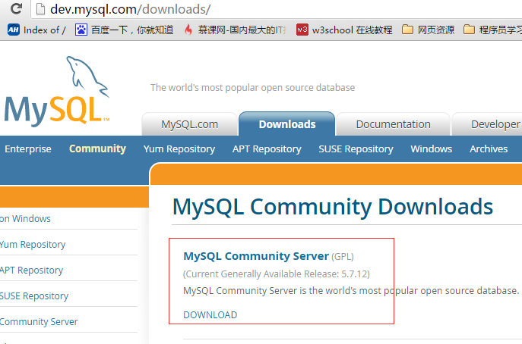The height and width of the screenshot is (344, 522).
Task: Open the flame icon 慕课网 bookmark
Action: tap(188, 30)
